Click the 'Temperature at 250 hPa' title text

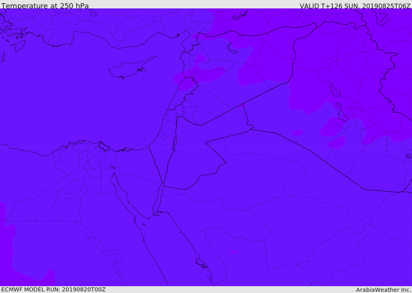(x=45, y=6)
